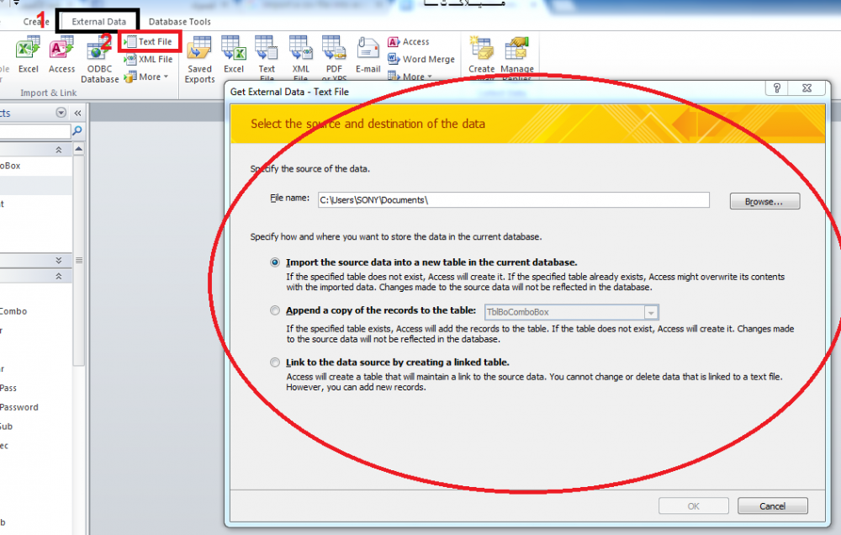Start a Word Merge export

(421, 59)
